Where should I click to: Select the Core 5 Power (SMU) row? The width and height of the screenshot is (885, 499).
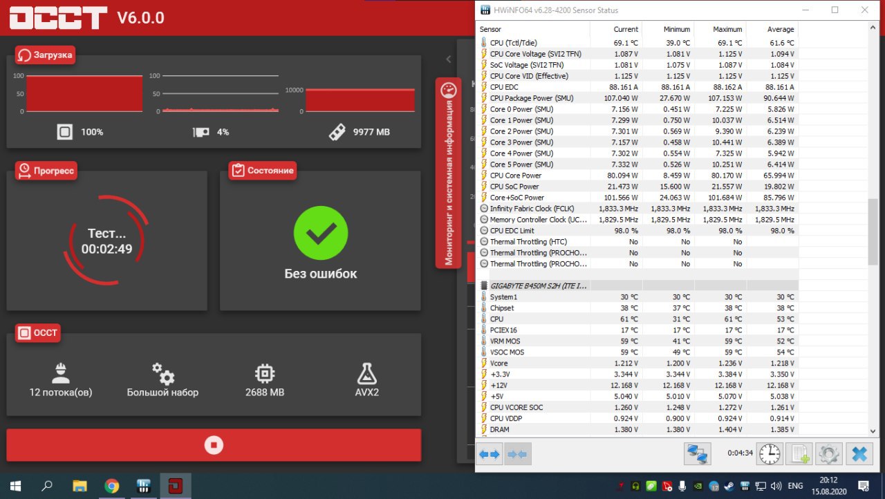[x=637, y=164]
